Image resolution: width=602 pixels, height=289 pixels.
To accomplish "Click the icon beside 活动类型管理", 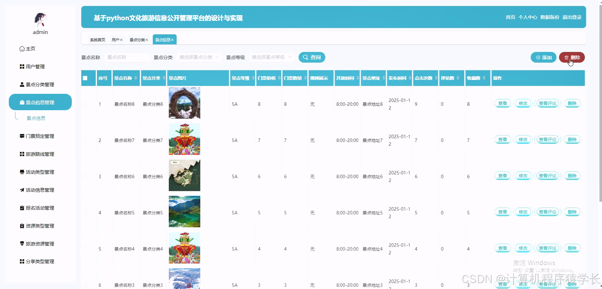I will [22, 172].
